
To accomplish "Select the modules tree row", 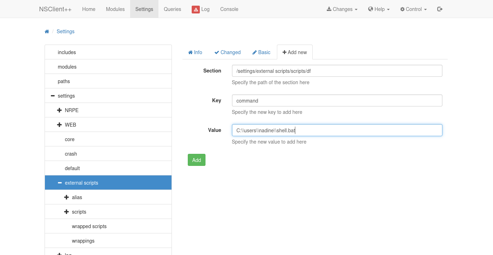I will pos(108,67).
